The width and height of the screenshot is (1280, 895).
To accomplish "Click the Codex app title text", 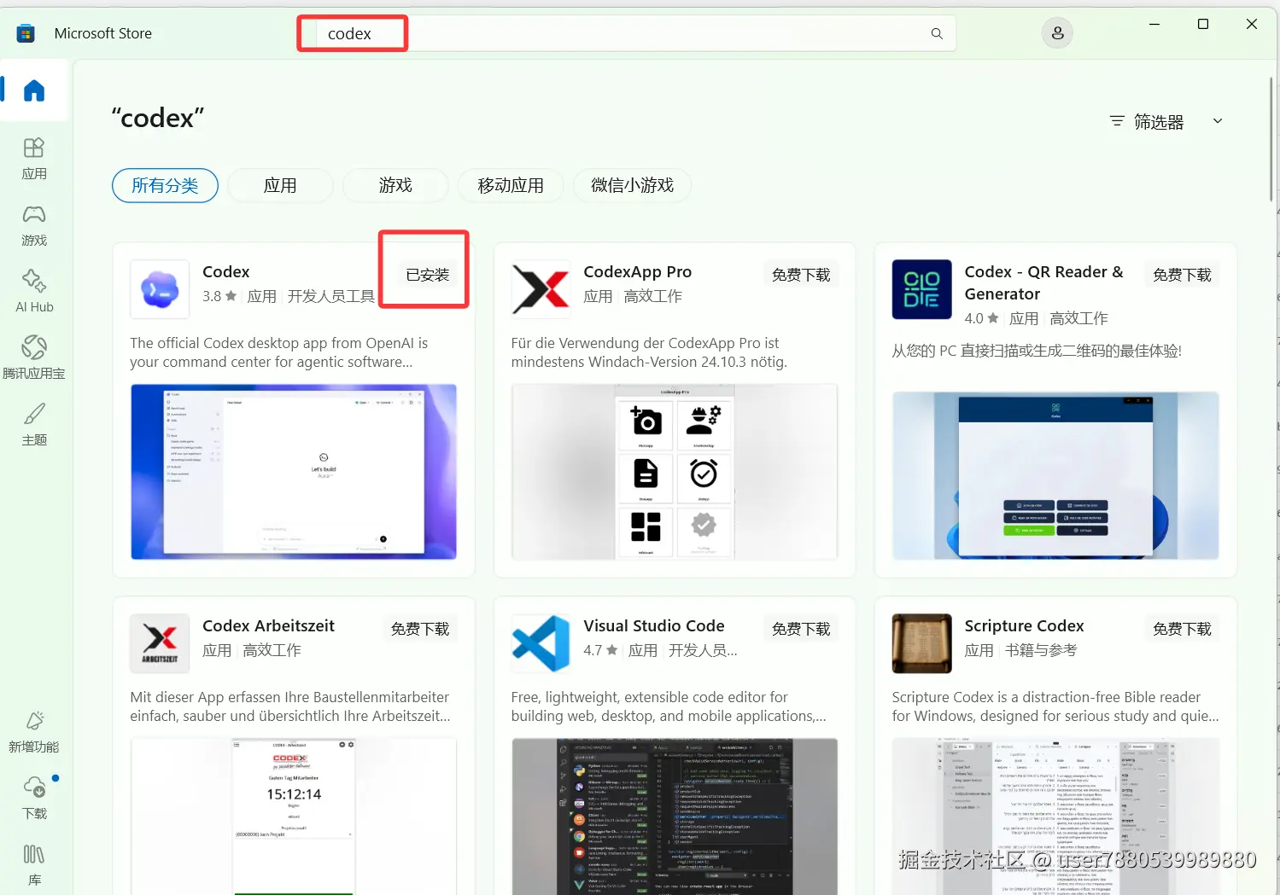I will pos(226,272).
